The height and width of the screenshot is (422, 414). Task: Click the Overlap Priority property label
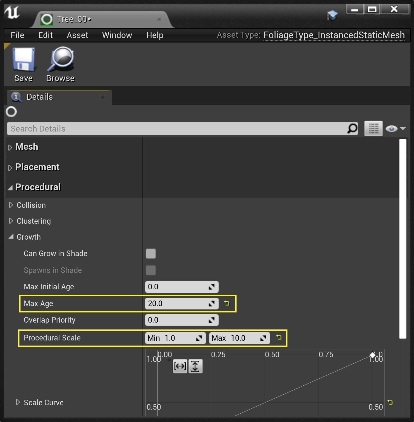50,320
